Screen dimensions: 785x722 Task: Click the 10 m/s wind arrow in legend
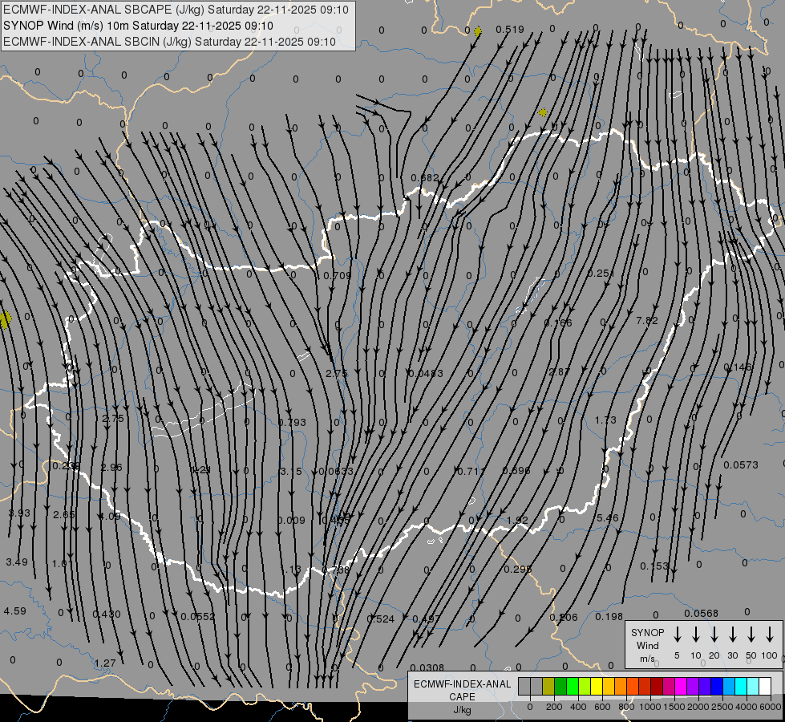[696, 635]
